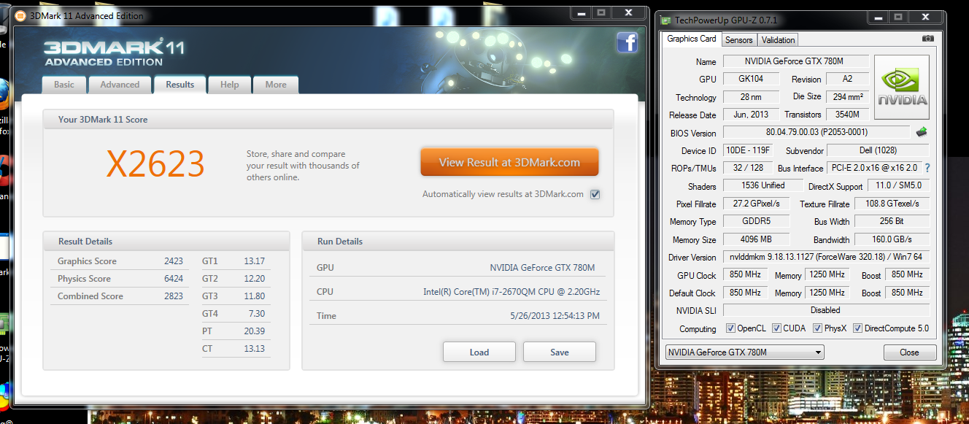Click the Save button
The height and width of the screenshot is (424, 969).
coord(560,352)
